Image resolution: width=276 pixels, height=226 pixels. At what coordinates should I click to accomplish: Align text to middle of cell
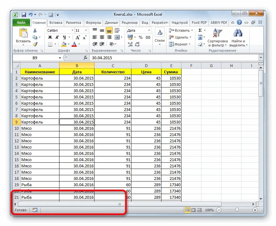[x=102, y=30]
